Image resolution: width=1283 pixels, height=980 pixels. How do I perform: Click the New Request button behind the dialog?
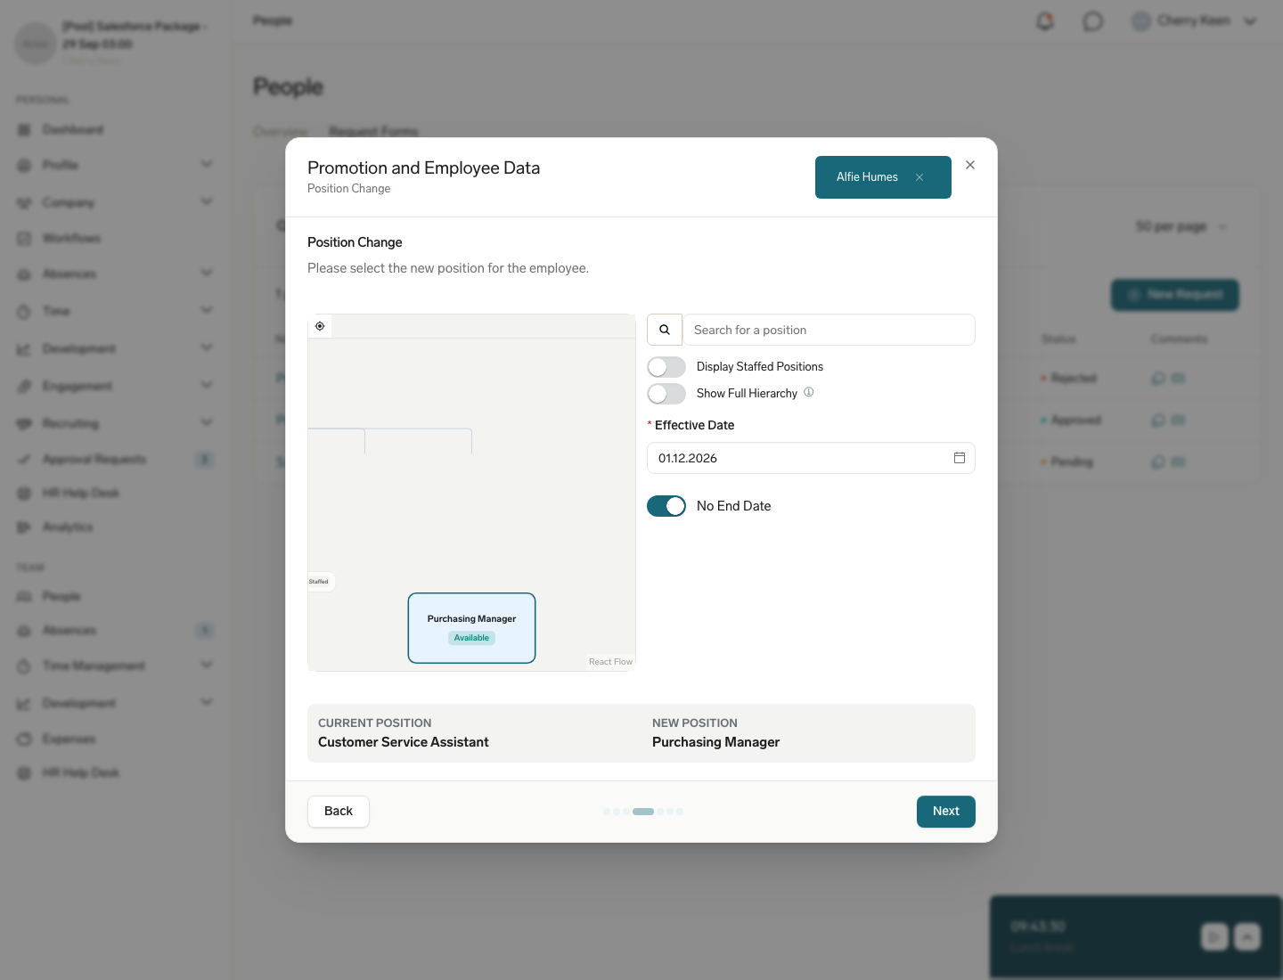tap(1175, 295)
